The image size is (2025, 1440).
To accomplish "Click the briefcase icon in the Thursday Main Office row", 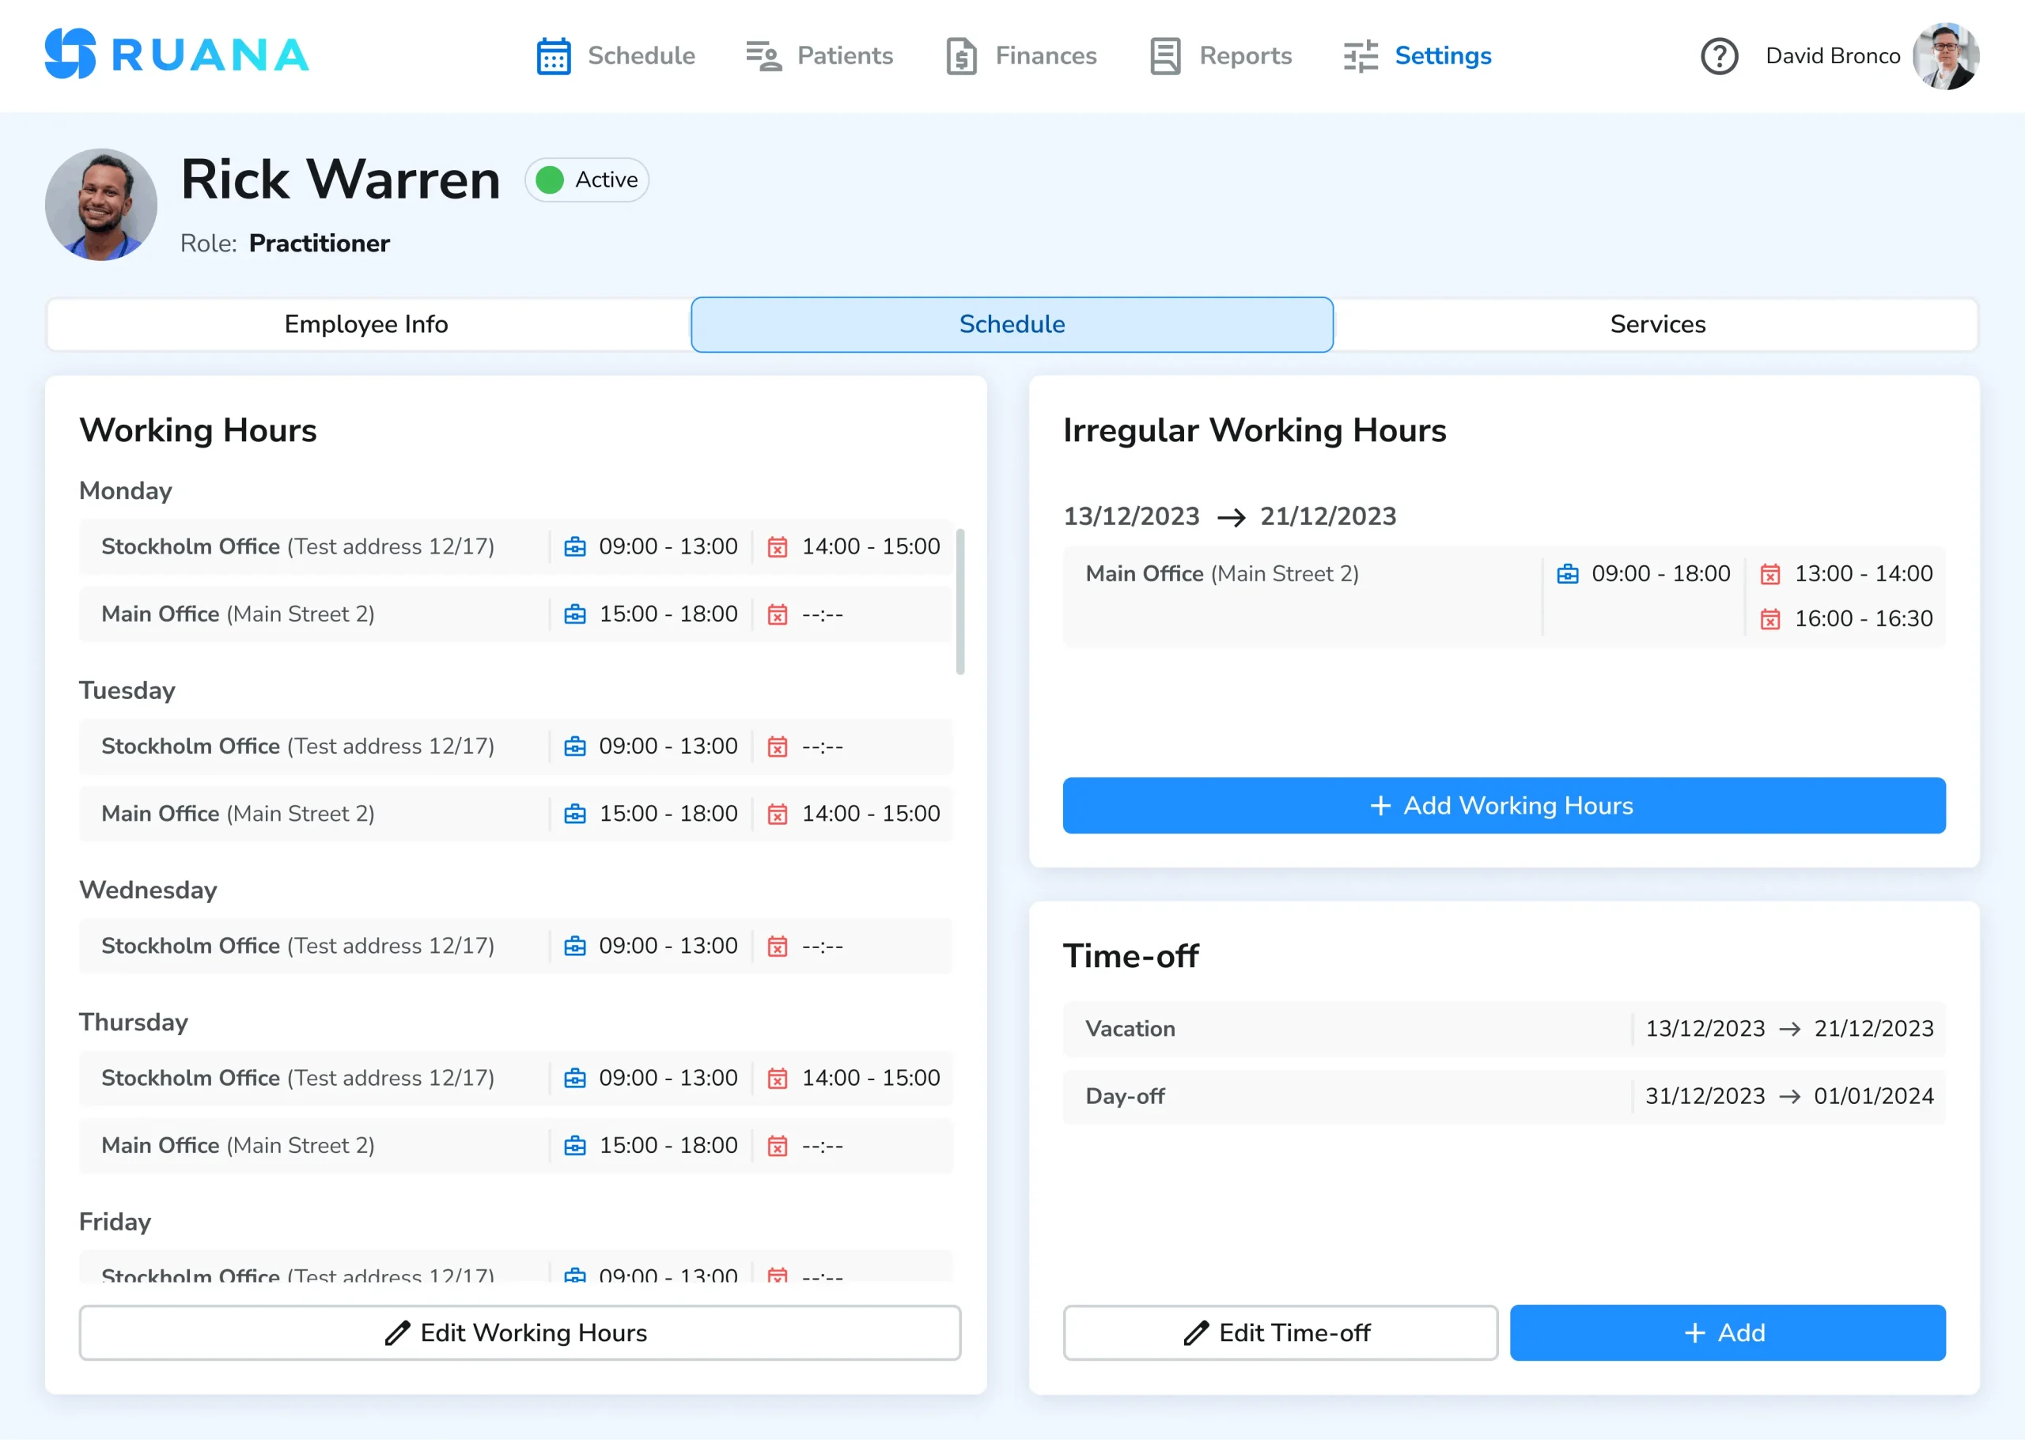I will click(x=575, y=1146).
